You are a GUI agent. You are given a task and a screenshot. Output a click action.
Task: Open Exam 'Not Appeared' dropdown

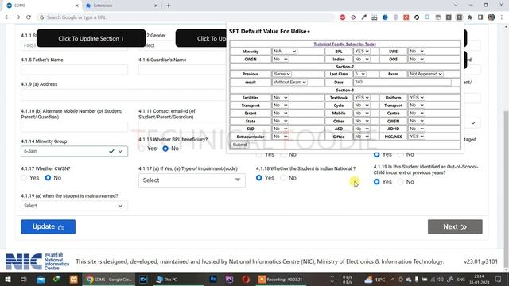[x=425, y=74]
